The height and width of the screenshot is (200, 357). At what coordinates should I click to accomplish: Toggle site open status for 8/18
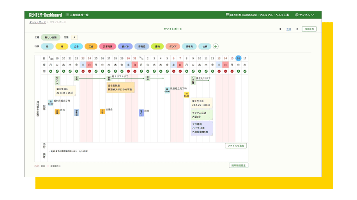coord(51,71)
